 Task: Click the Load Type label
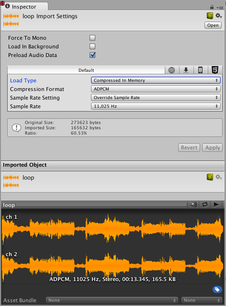[23, 80]
